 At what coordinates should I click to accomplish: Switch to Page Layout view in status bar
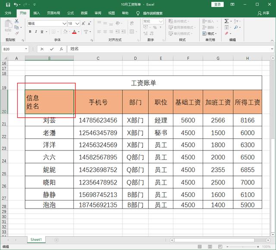point(210,247)
